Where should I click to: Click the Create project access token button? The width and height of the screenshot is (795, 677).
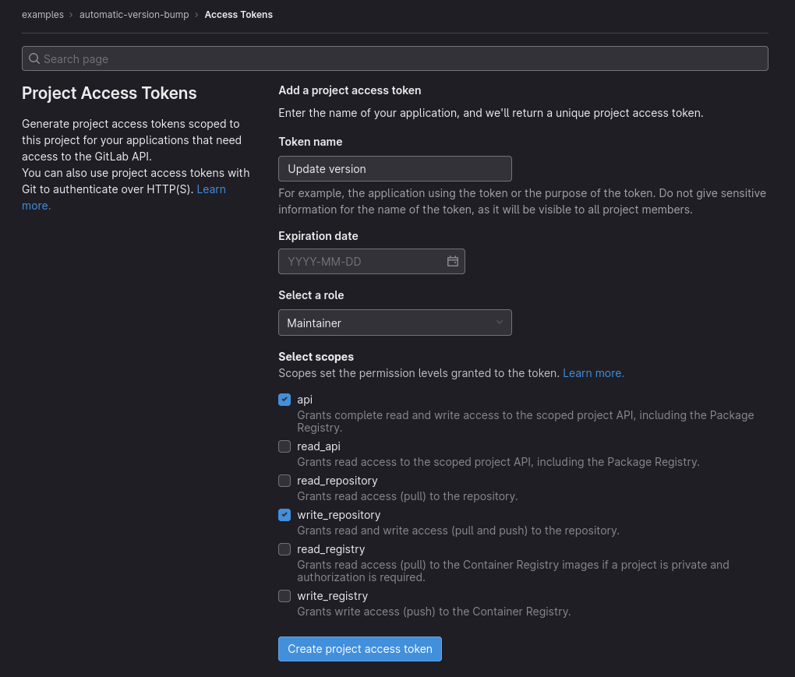[x=359, y=648]
